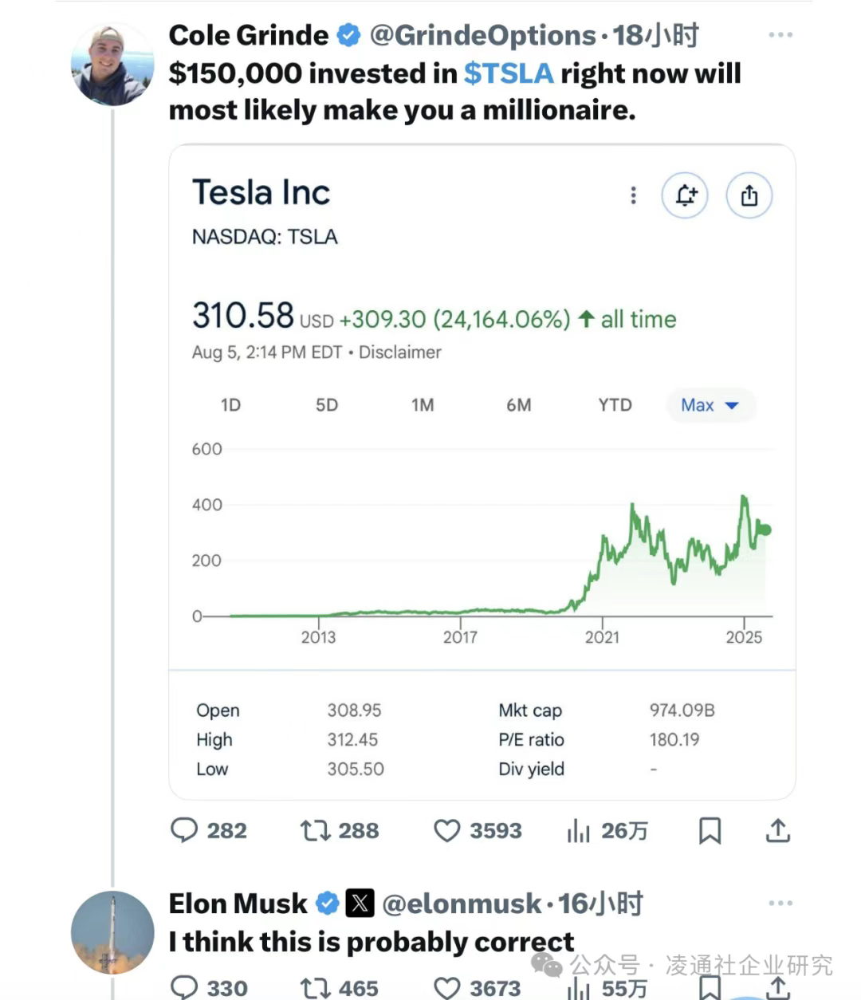Click the Disclaimer link under the price
The width and height of the screenshot is (861, 1000).
399,352
